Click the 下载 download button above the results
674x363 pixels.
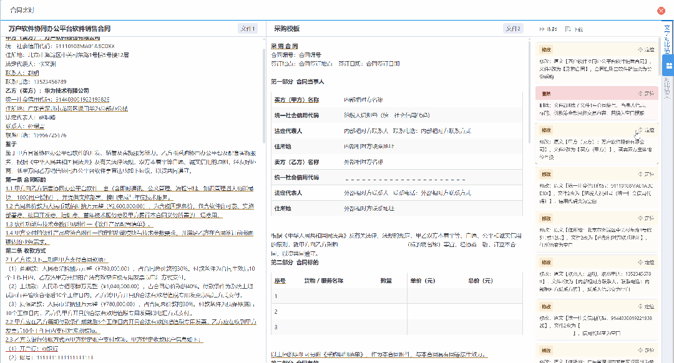point(574,29)
